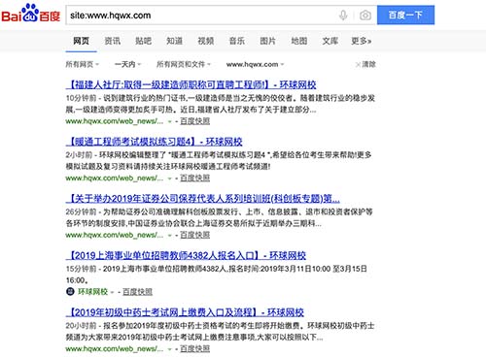Go to the 知道 tab
Image resolution: width=486 pixels, height=357 pixels.
coord(175,41)
